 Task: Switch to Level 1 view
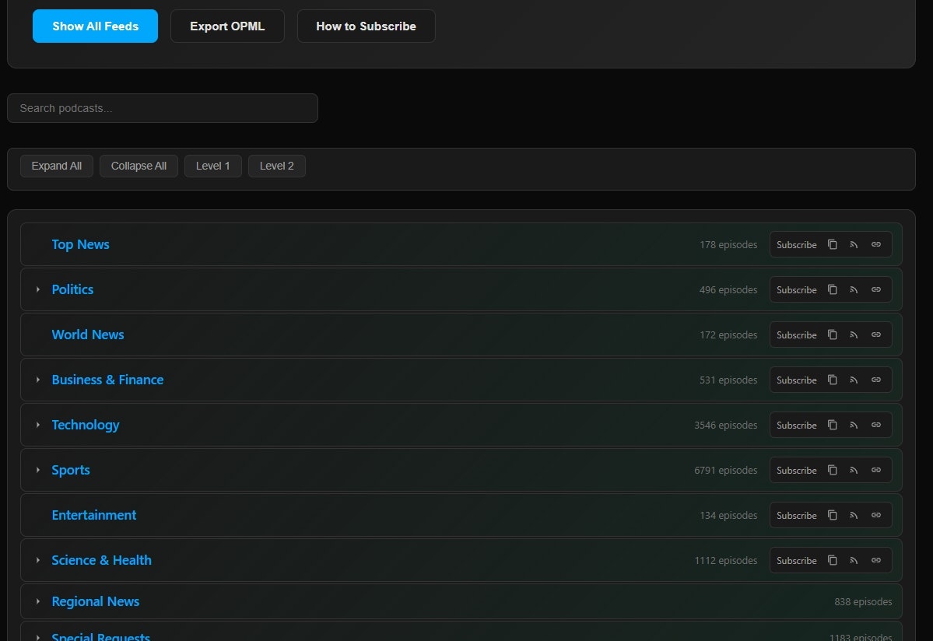click(212, 166)
